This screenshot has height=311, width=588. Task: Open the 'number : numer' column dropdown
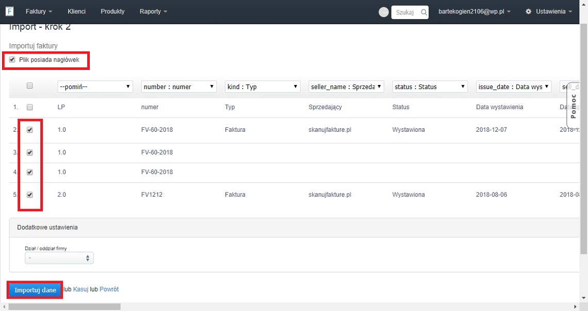click(x=179, y=87)
